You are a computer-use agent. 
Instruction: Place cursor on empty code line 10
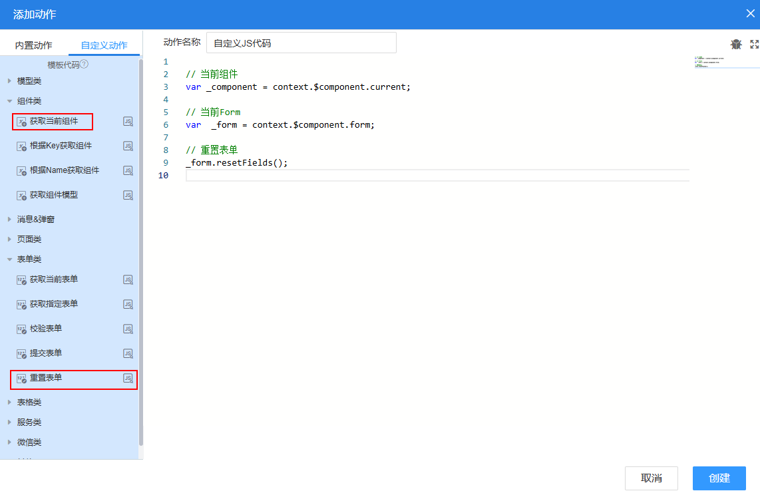pyautogui.click(x=437, y=176)
